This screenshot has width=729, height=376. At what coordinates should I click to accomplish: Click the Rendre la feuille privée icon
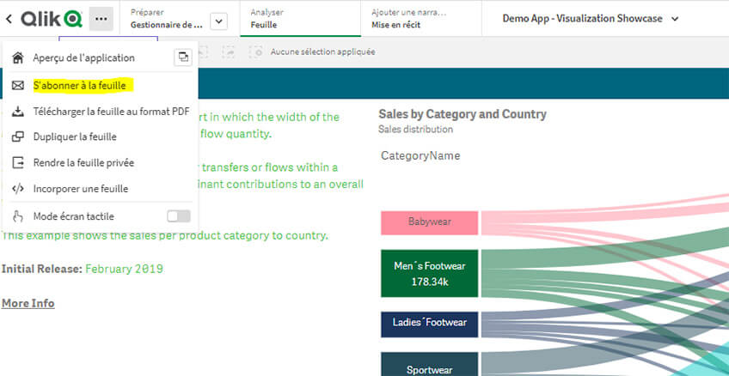coord(18,163)
